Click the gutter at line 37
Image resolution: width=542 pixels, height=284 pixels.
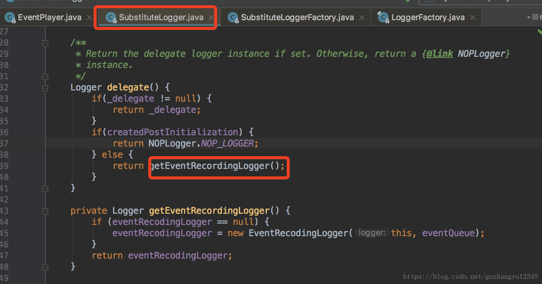point(22,143)
